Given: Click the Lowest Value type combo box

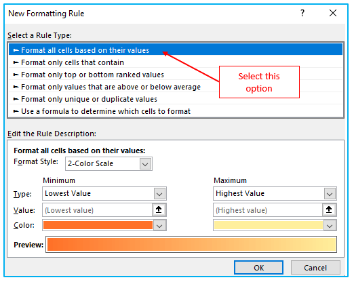Looking at the screenshot, I should pos(104,194).
